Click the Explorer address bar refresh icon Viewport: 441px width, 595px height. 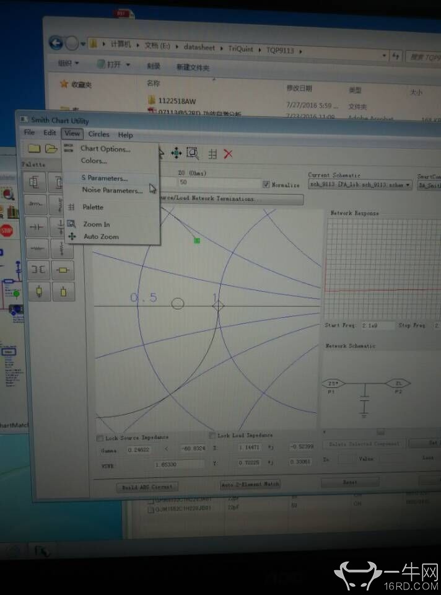pyautogui.click(x=396, y=56)
